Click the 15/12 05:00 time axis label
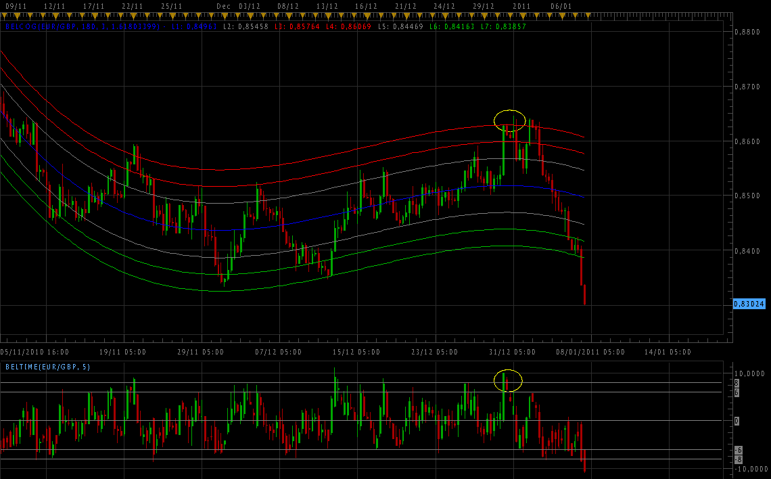771x479 pixels. pyautogui.click(x=356, y=352)
